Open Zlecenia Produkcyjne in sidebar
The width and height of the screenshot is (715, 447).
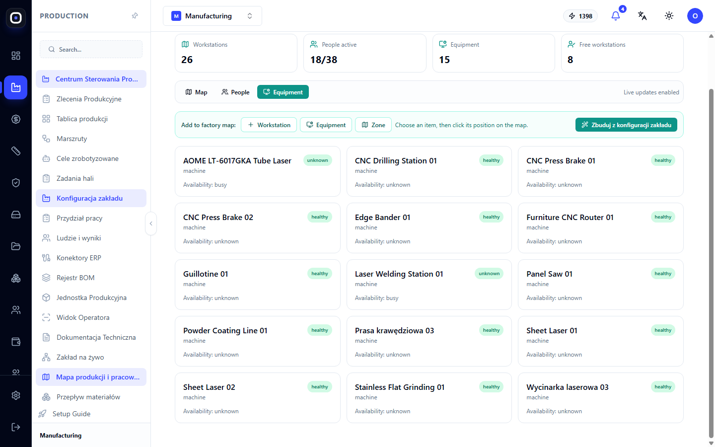91,99
